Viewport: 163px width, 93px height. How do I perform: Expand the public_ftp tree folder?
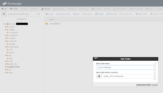(6, 64)
